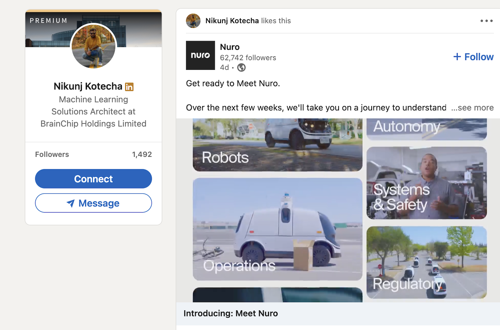Click the Followers count 1,492
This screenshot has width=500, height=330.
142,155
